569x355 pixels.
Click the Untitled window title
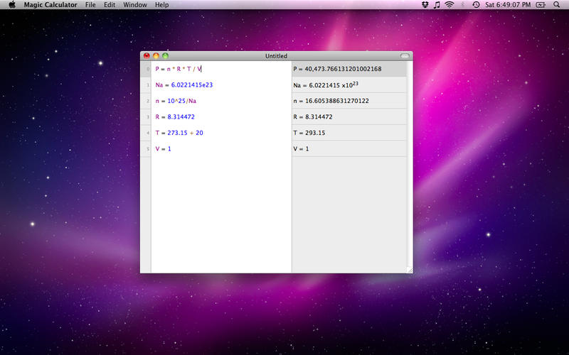(x=276, y=56)
